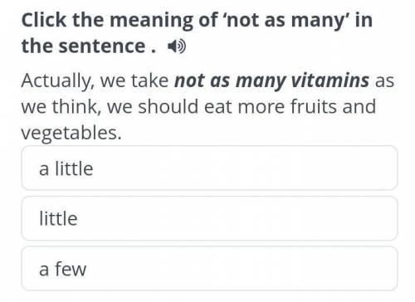Click the italic word 'vitamins'
This screenshot has width=415, height=302.
(330, 80)
